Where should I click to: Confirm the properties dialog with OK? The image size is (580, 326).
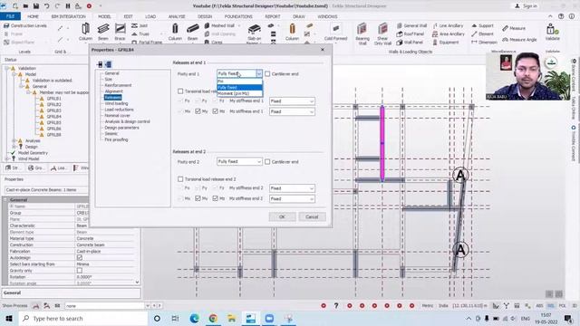pos(282,217)
